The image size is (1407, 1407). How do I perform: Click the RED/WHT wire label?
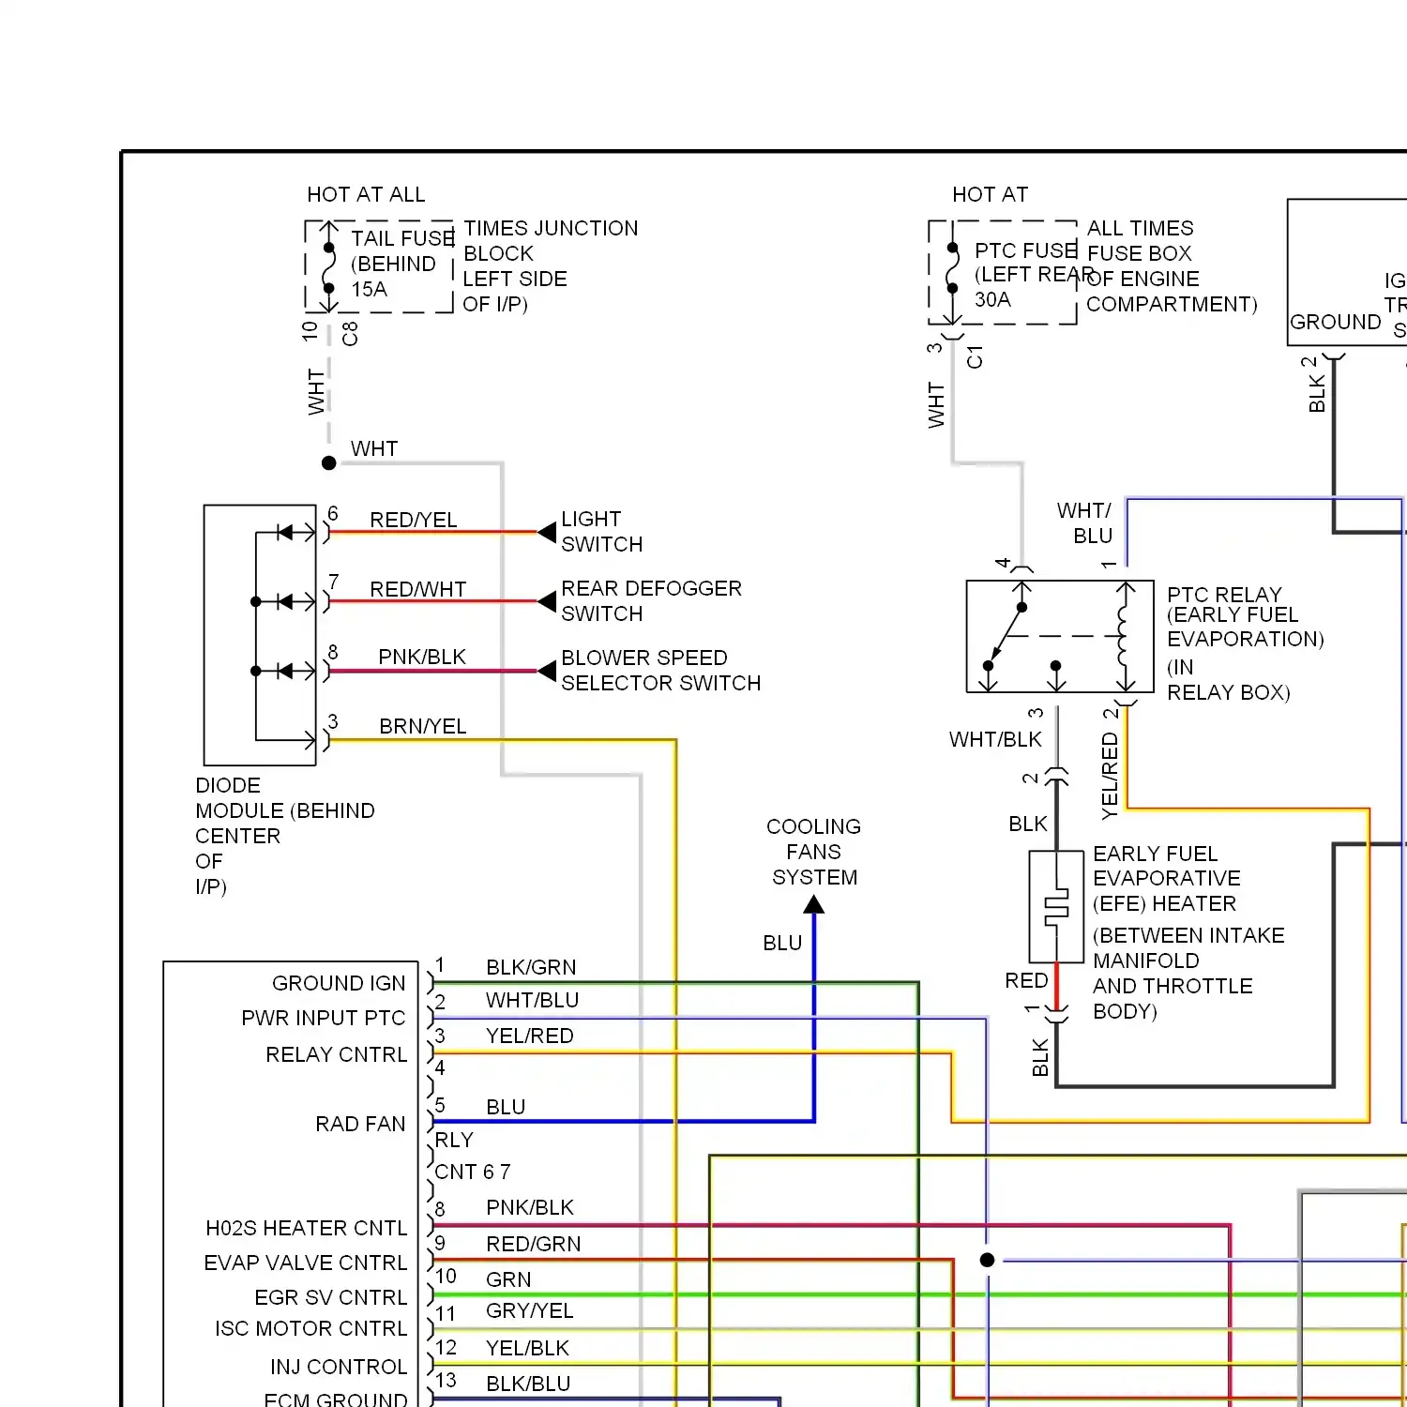418,589
